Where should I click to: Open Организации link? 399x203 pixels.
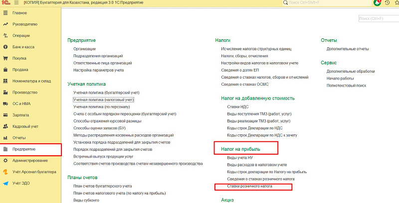click(84, 49)
